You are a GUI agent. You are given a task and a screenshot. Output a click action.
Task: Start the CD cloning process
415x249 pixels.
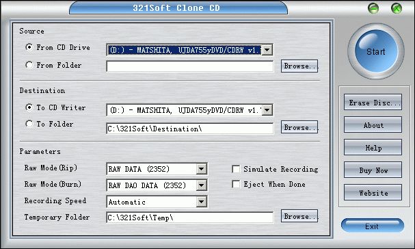click(376, 51)
